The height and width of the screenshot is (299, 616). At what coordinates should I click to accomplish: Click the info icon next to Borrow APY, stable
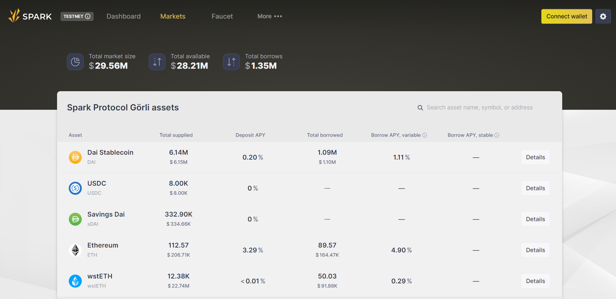497,135
